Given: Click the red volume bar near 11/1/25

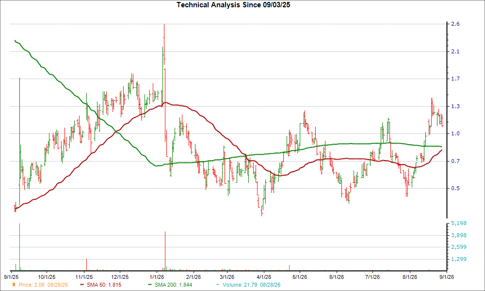Looking at the screenshot, I should (86, 265).
